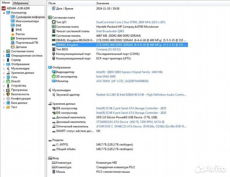Click the Мышь row mouse icon
The image size is (230, 177).
pos(54,171)
